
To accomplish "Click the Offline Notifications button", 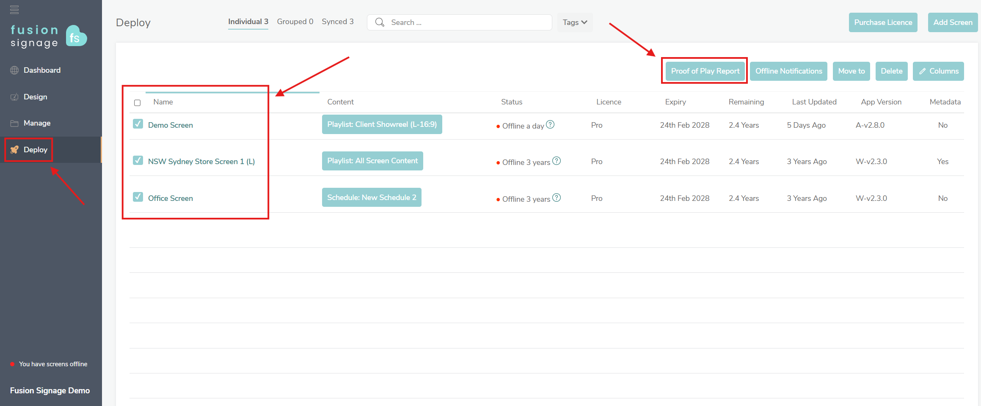I will (788, 71).
